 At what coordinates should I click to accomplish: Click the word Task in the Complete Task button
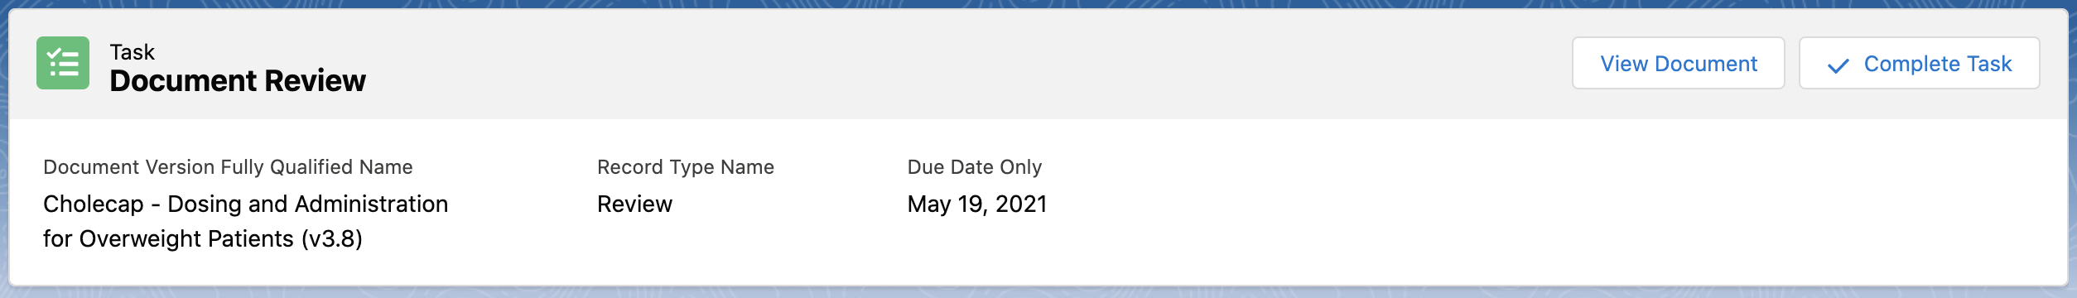1989,64
